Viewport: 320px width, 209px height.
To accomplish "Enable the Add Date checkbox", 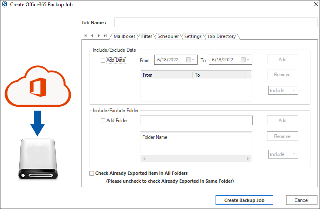I will [103, 60].
